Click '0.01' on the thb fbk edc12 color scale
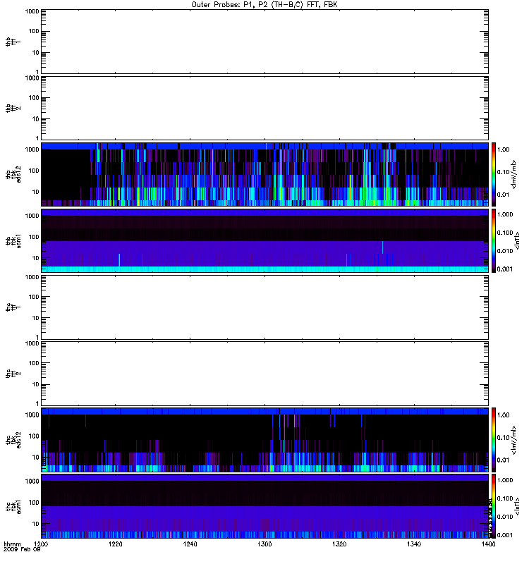This screenshot has width=529, height=564. (504, 195)
